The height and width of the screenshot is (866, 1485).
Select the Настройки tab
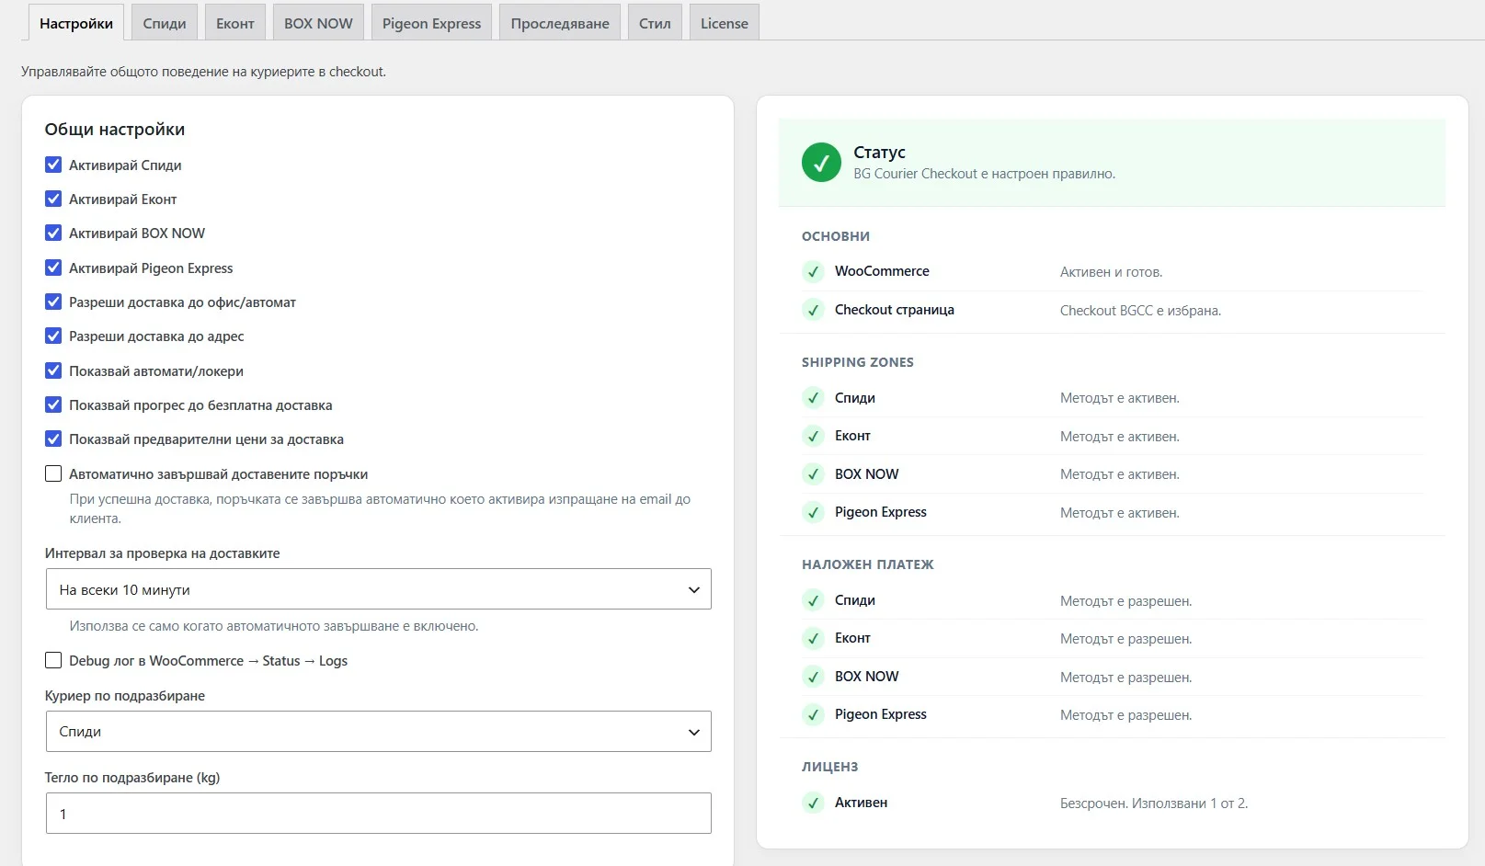pyautogui.click(x=76, y=23)
